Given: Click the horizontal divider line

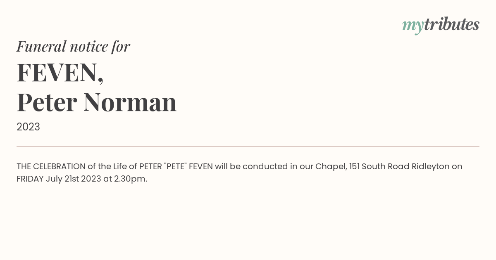Looking at the screenshot, I should (248, 147).
